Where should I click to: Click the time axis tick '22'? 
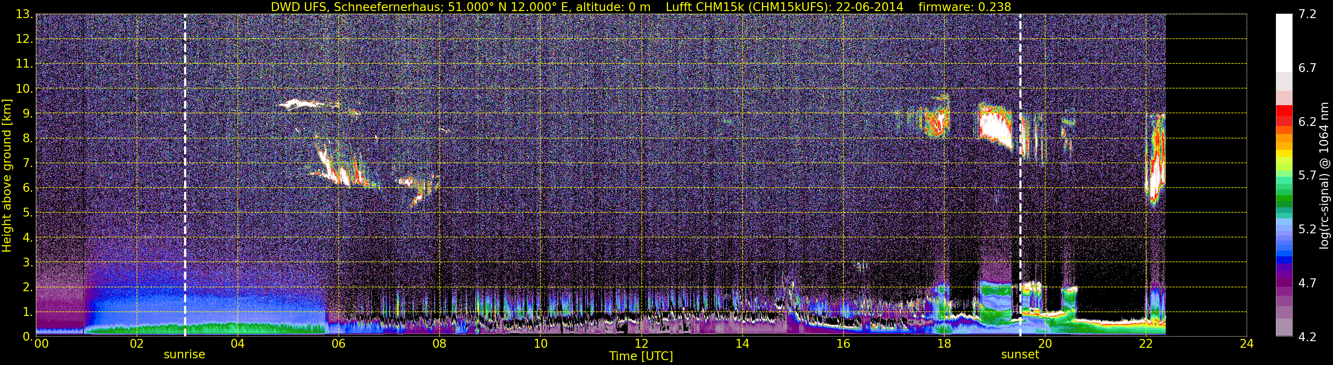(1146, 344)
